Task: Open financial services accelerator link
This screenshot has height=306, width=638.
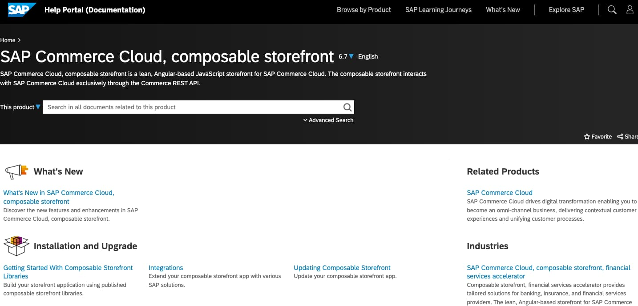Action: [x=549, y=272]
